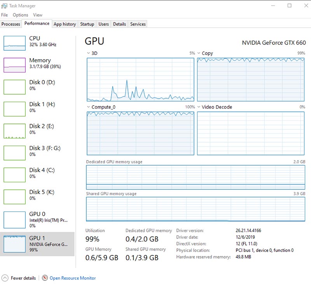Select Disk 4 (C:) thumbnail graph
Viewport: 311px width, 284px height.
[x=14, y=175]
